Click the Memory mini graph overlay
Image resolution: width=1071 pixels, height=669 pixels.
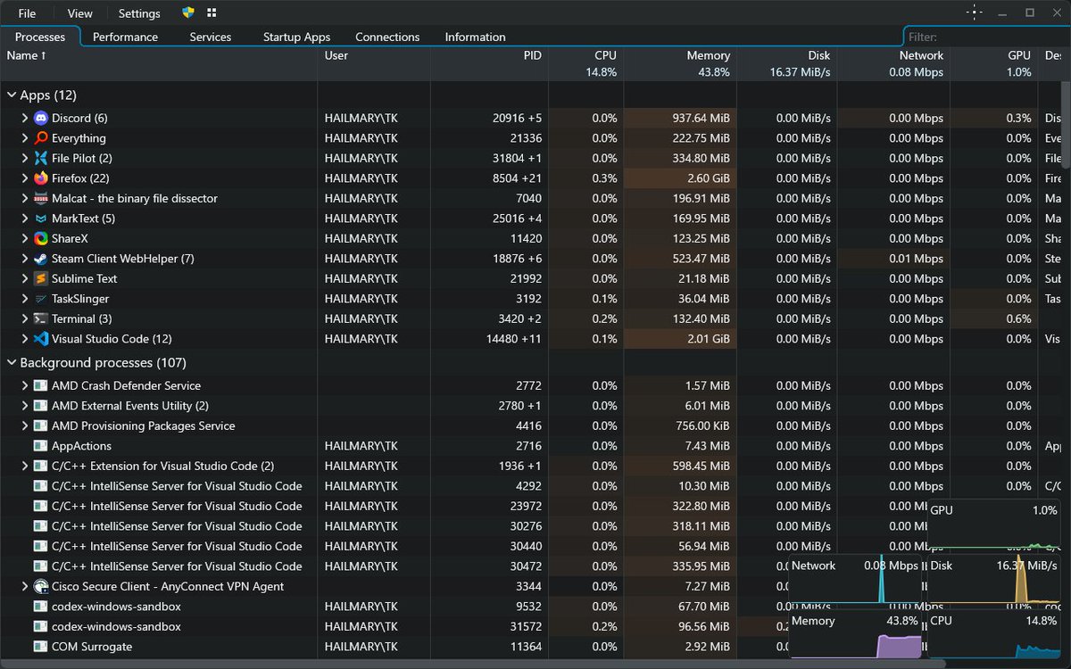point(856,635)
